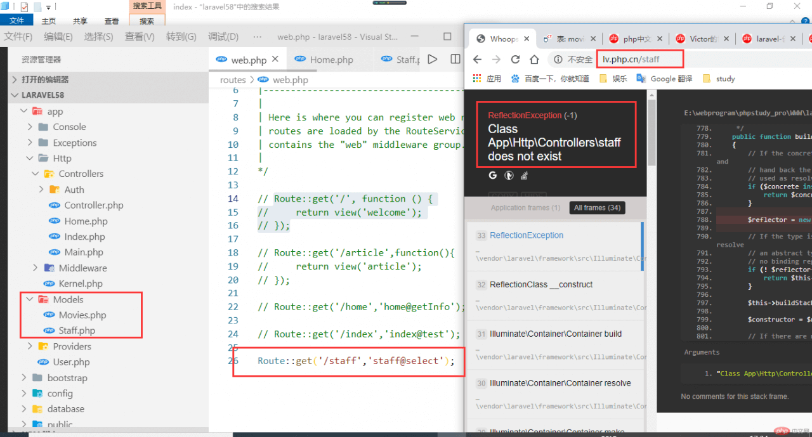Open Movies.php in the Models folder
Screen dimensions: 812x437
coord(82,315)
